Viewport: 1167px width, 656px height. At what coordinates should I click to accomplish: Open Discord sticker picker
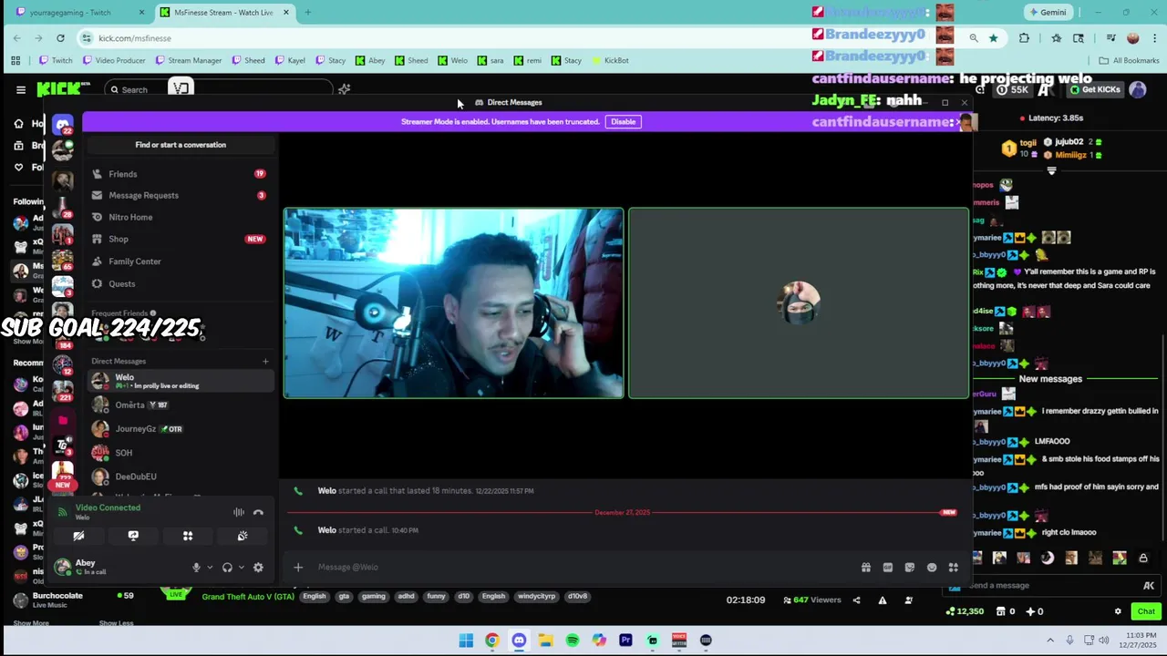click(910, 568)
